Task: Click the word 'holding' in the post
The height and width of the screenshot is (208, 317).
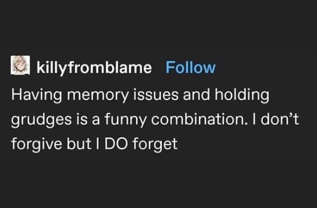Action: tap(242, 94)
